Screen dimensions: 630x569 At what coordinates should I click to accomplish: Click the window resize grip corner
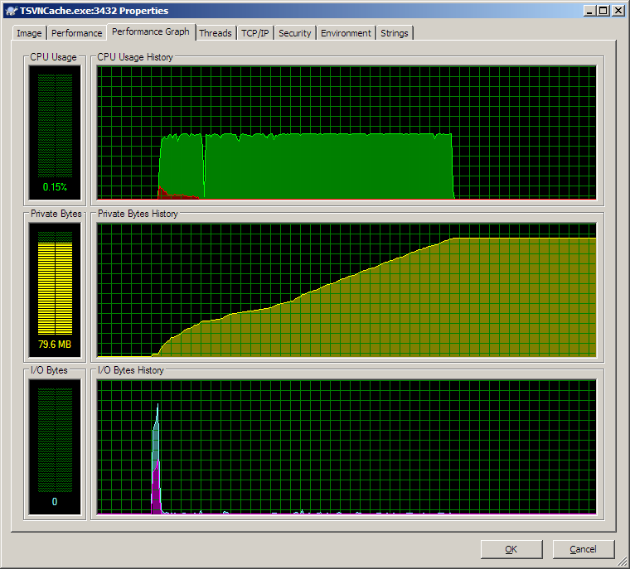click(623, 562)
